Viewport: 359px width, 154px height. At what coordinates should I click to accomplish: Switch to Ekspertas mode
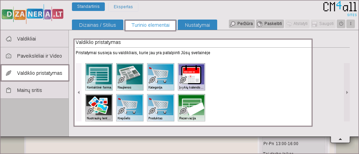tap(123, 7)
